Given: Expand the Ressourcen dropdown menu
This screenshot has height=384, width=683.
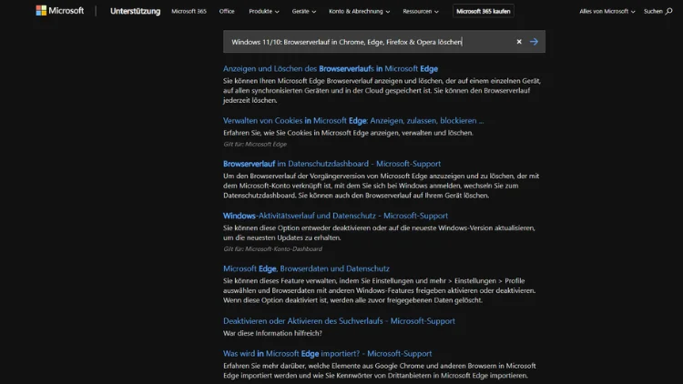Looking at the screenshot, I should pyautogui.click(x=421, y=11).
